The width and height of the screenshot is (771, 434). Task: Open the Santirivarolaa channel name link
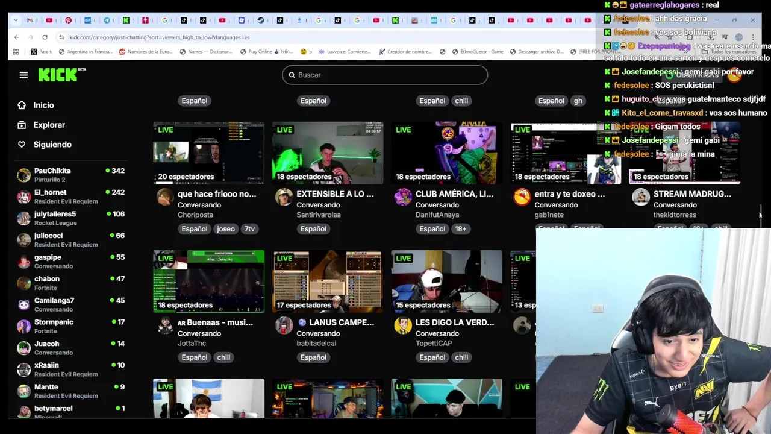click(319, 215)
